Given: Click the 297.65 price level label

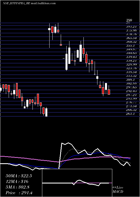Looking at the screenshot, I should point(131,87).
